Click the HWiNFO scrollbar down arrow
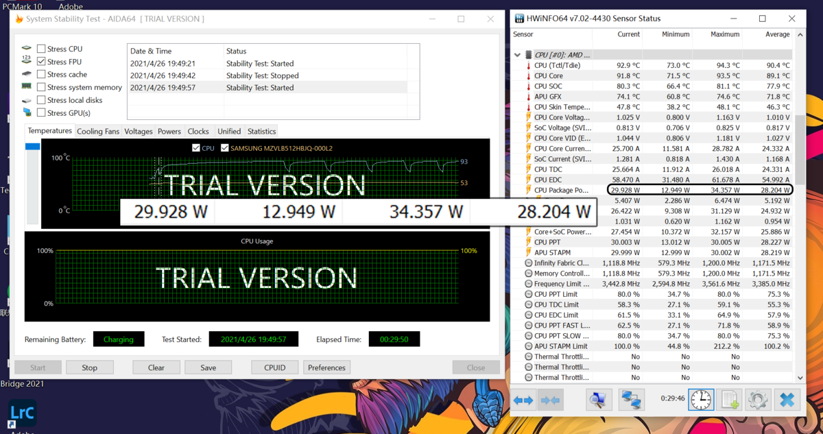Viewport: 823px width, 434px height. tap(800, 378)
